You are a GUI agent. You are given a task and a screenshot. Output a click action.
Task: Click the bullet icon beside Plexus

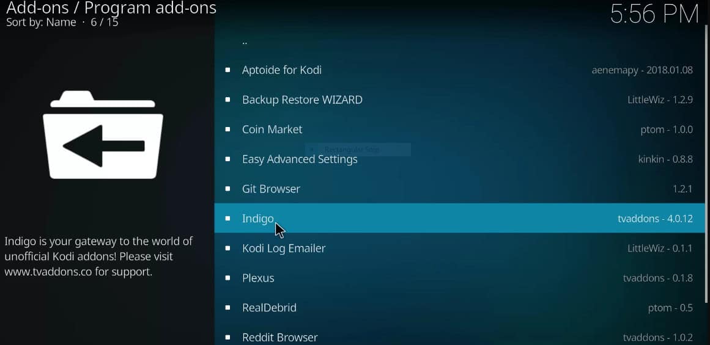(x=227, y=278)
